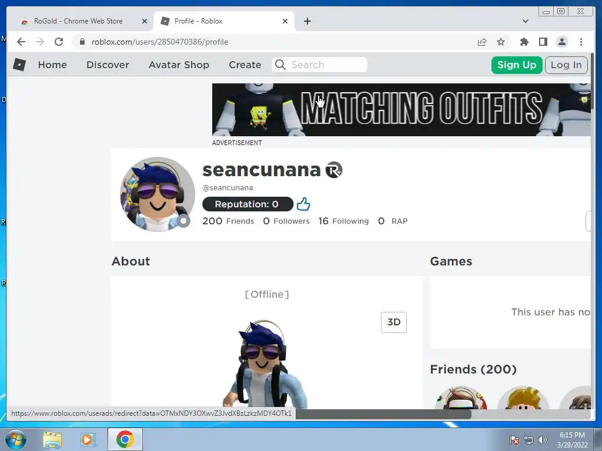The height and width of the screenshot is (451, 602).
Task: Click into the Roblox Search field
Action: (319, 65)
